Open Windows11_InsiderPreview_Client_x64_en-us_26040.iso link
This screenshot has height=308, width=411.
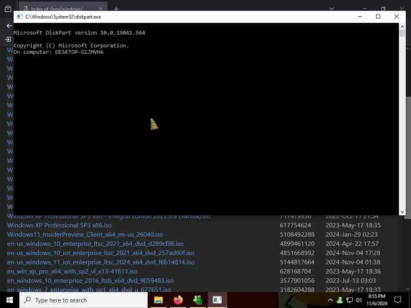coord(85,234)
